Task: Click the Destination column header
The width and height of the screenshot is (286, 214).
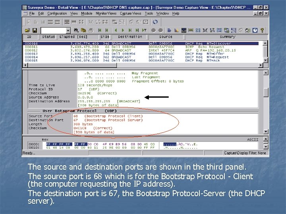Action: [130, 37]
